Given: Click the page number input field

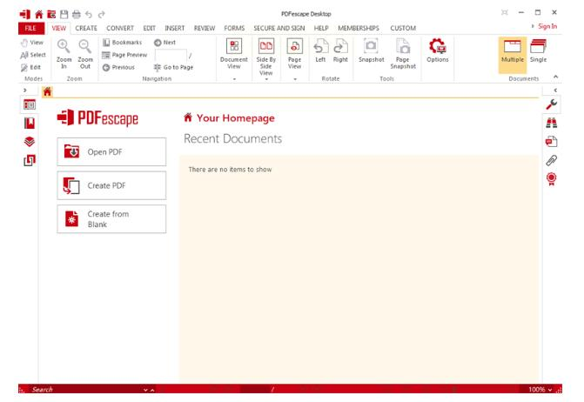Looking at the screenshot, I should 171,56.
